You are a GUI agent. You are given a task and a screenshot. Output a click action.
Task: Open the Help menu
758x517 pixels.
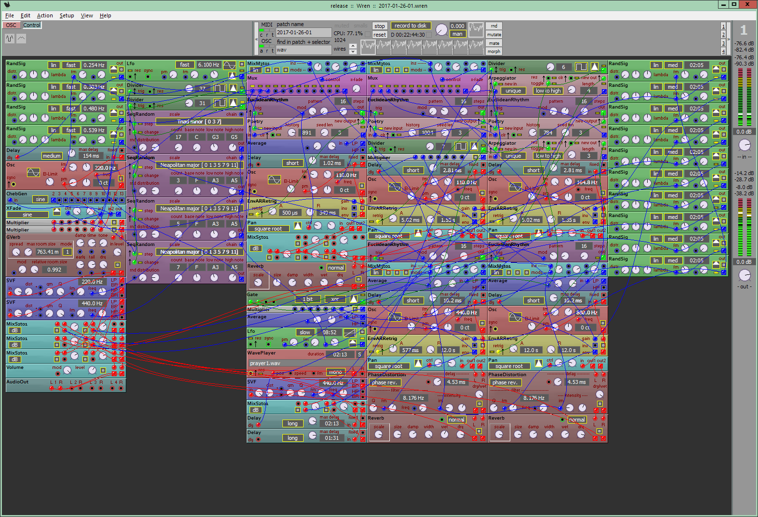tap(106, 15)
